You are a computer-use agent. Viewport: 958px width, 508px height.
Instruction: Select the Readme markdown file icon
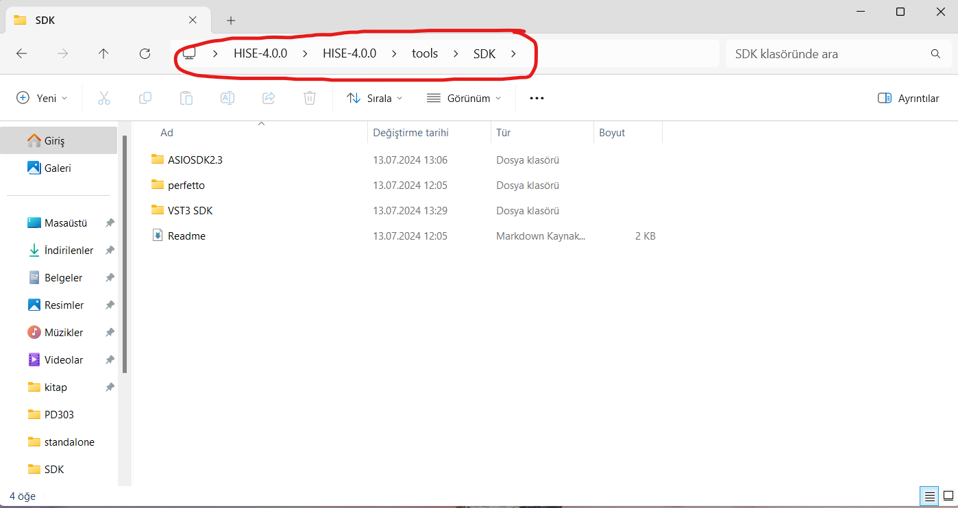tap(158, 236)
